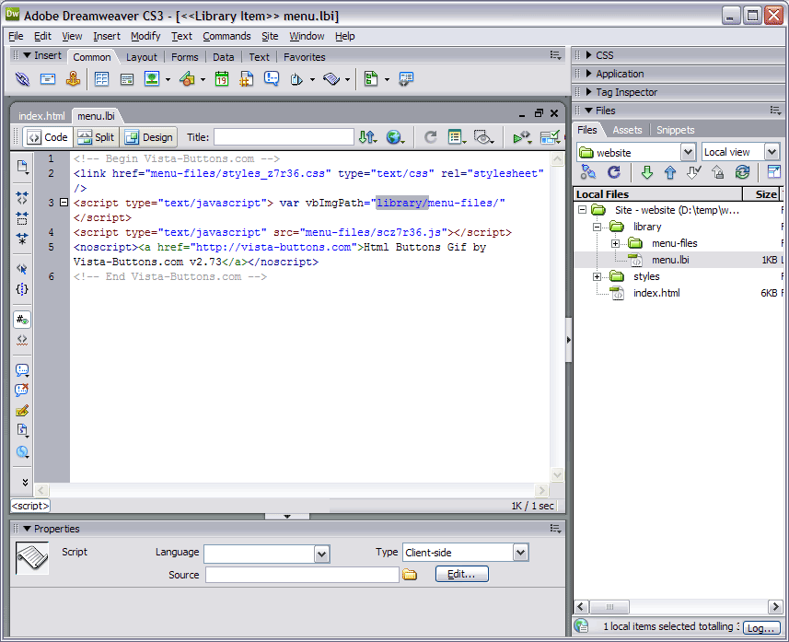
Task: Open the View Options icon
Action: click(457, 137)
